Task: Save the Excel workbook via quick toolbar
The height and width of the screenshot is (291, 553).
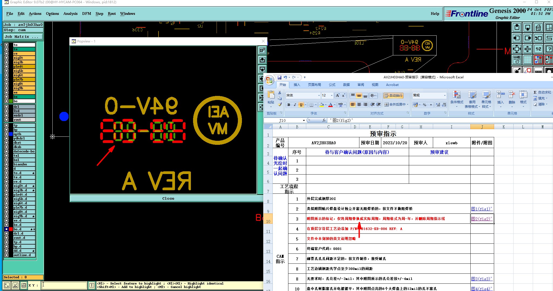Action: [x=279, y=77]
